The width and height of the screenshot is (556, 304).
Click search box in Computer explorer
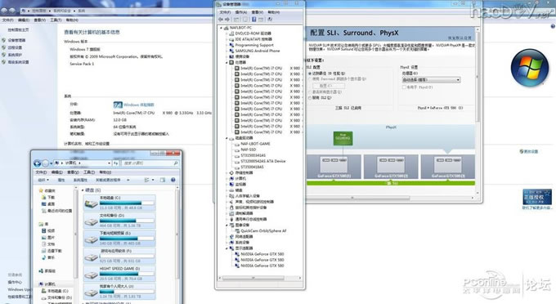pyautogui.click(x=150, y=163)
